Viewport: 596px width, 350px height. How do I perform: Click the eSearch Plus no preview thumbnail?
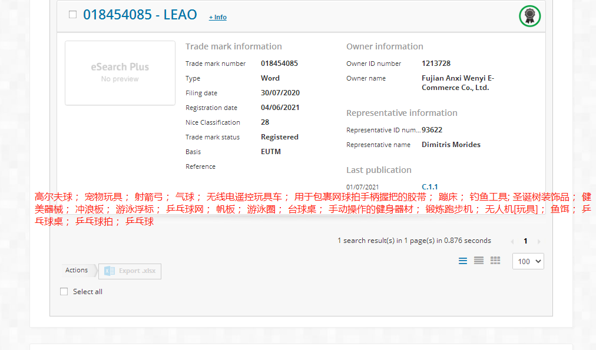[x=120, y=73]
